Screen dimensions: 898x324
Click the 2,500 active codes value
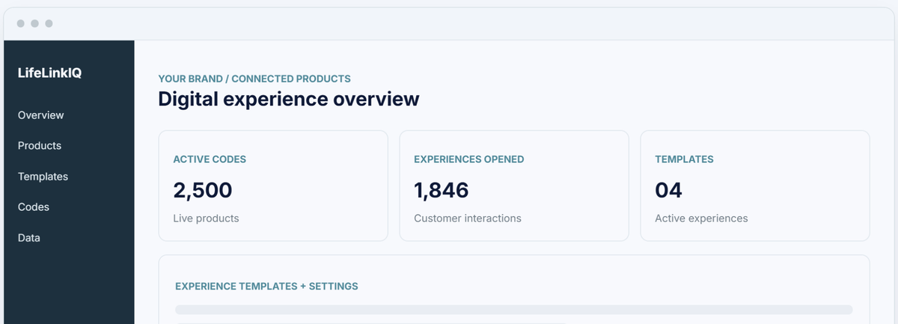(x=203, y=190)
